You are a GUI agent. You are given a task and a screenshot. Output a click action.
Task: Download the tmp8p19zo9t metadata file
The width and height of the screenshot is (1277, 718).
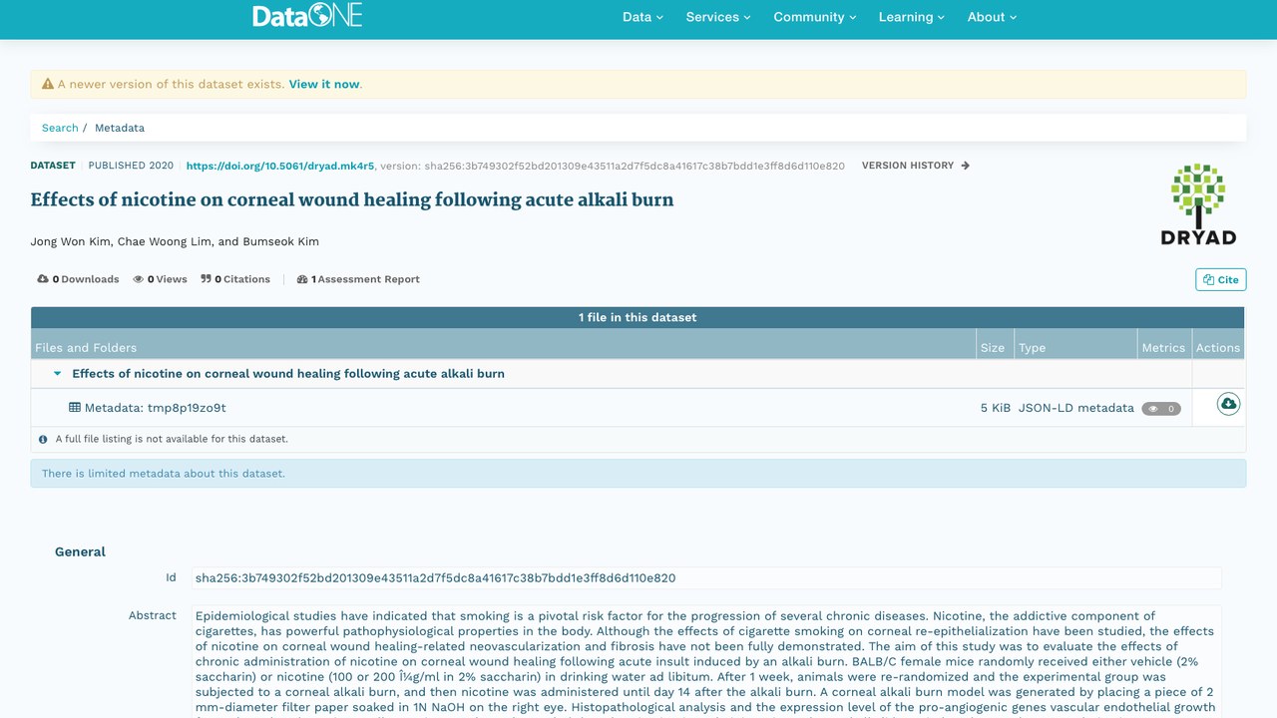[1228, 404]
